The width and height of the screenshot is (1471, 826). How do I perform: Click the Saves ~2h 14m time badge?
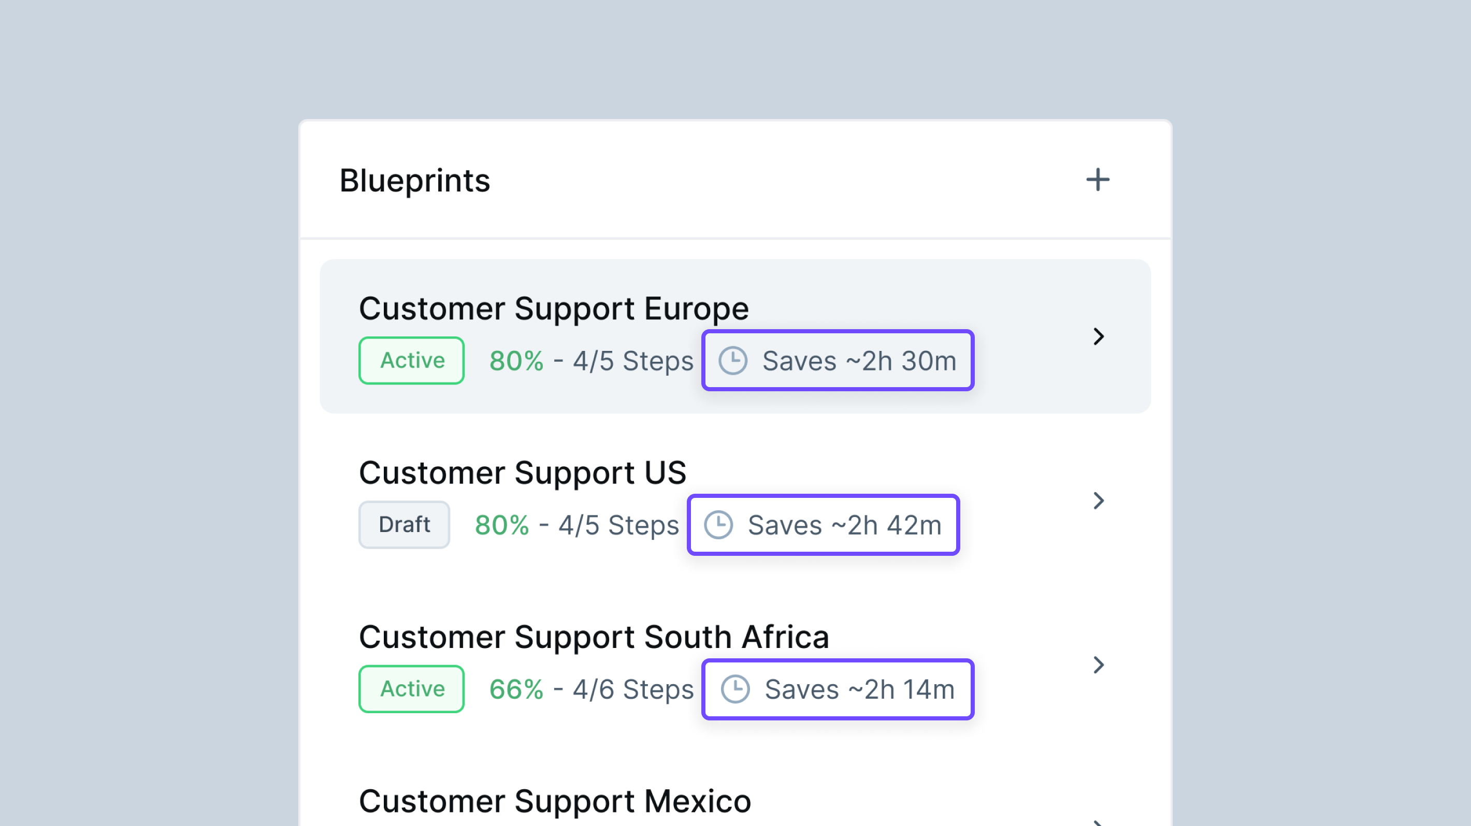[x=837, y=688]
